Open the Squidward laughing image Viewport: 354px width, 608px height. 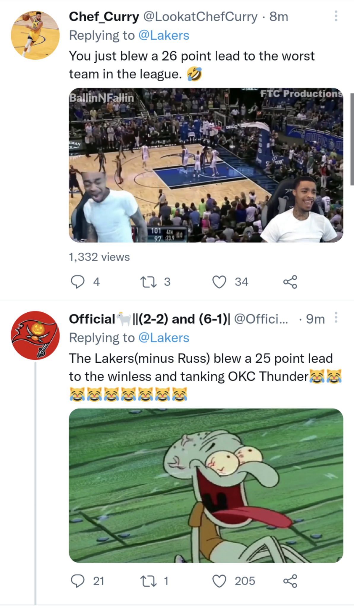[x=206, y=485]
